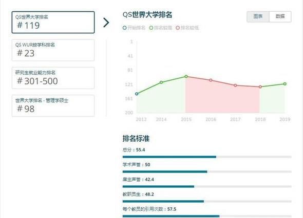Toggle the 开始排名 legend item

134,28
